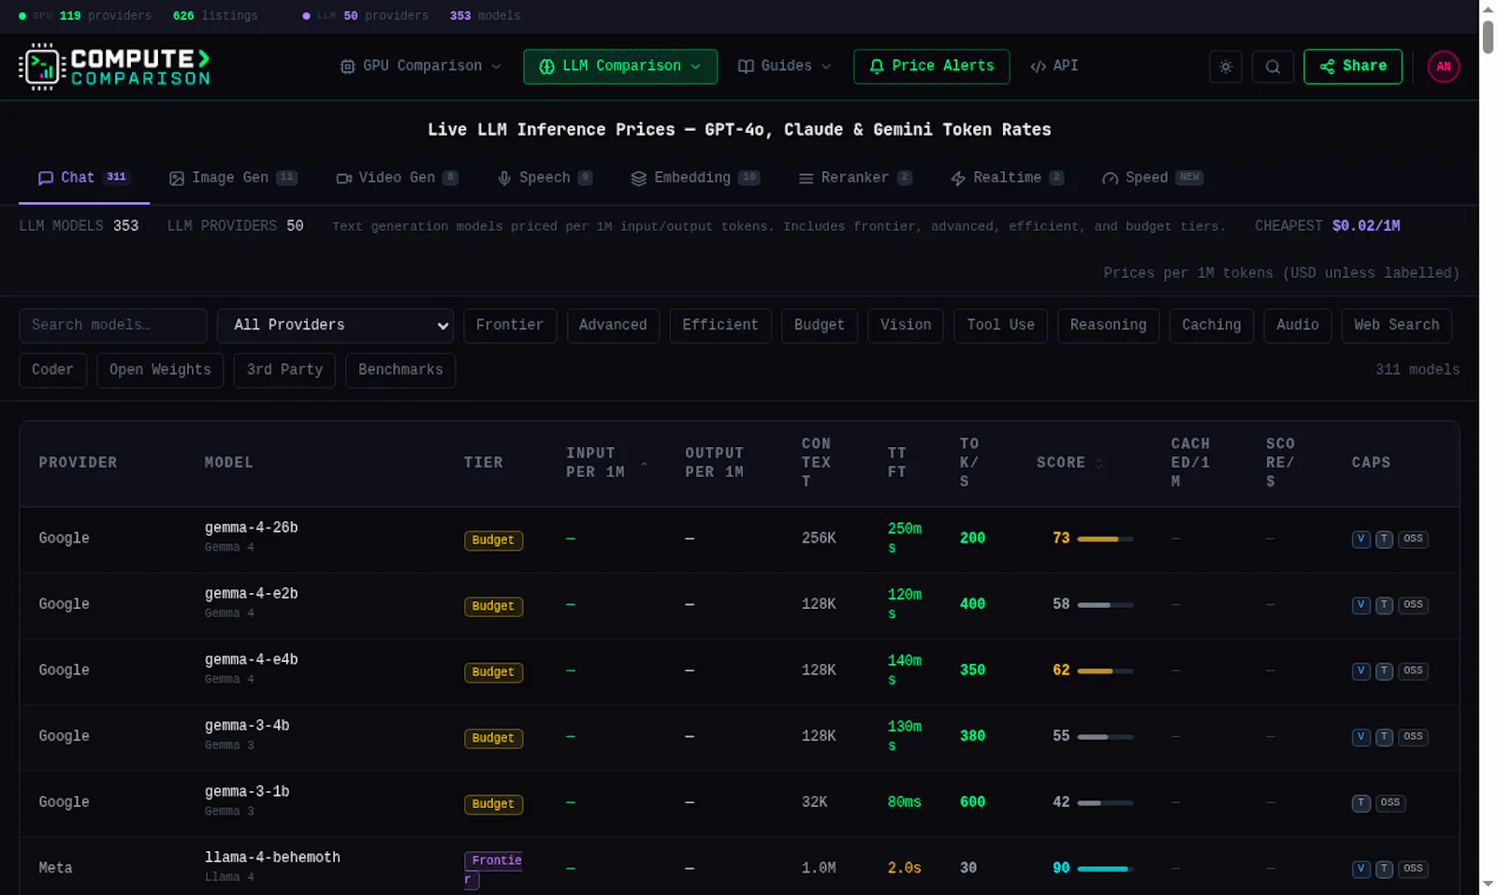Open the AN user avatar menu

(x=1443, y=66)
